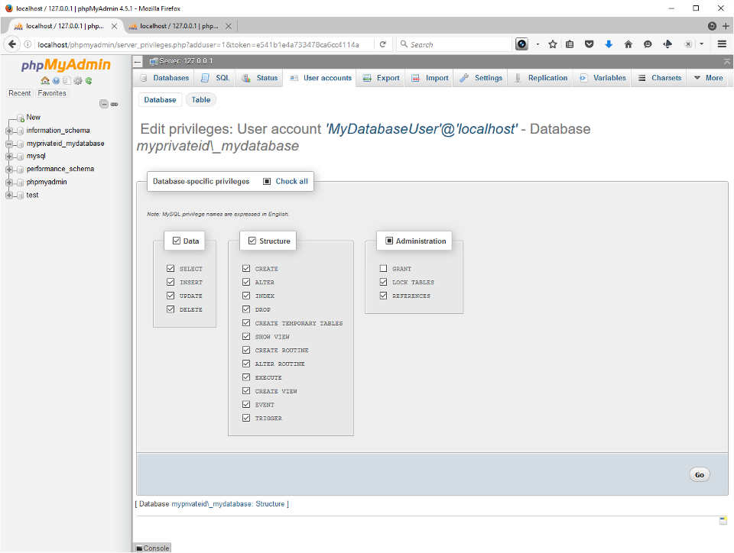
Task: Toggle the DROP privilege checkbox
Action: point(246,309)
